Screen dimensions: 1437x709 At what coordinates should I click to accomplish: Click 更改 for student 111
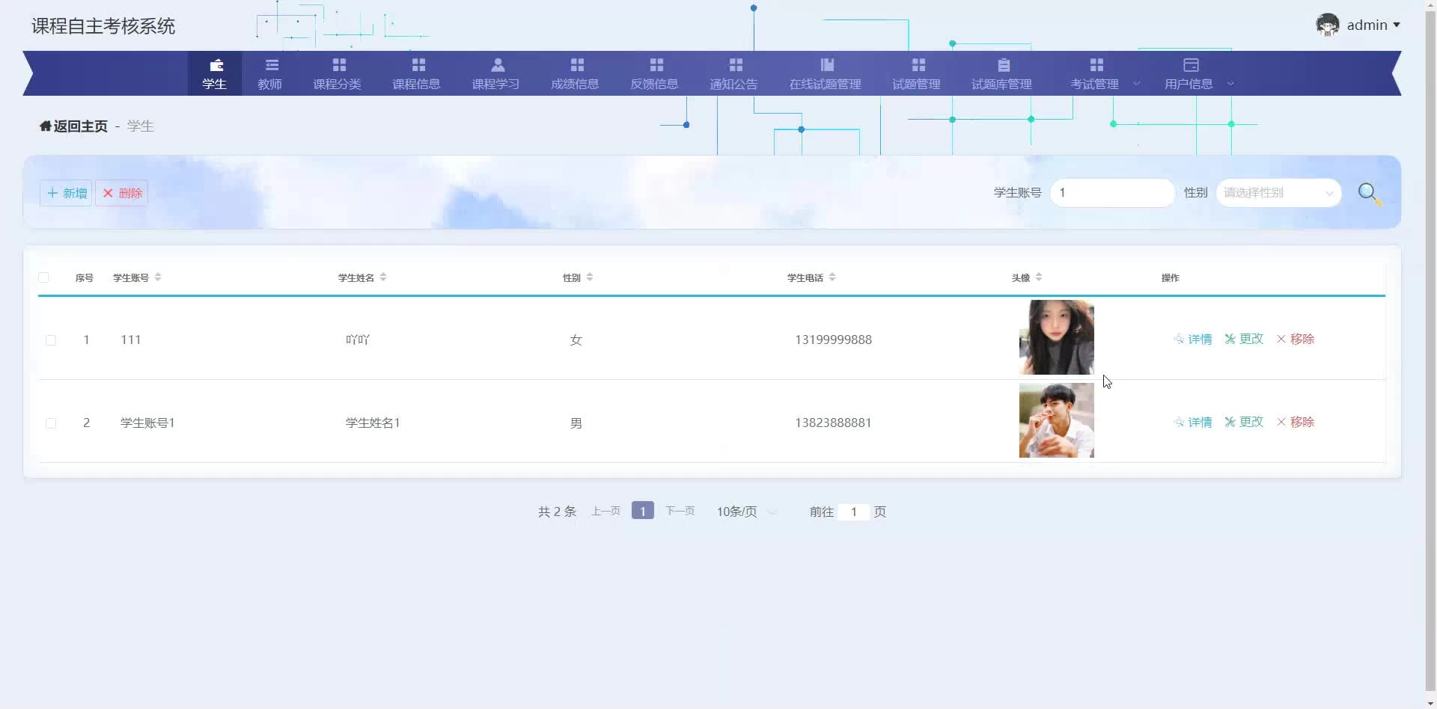[x=1244, y=339]
